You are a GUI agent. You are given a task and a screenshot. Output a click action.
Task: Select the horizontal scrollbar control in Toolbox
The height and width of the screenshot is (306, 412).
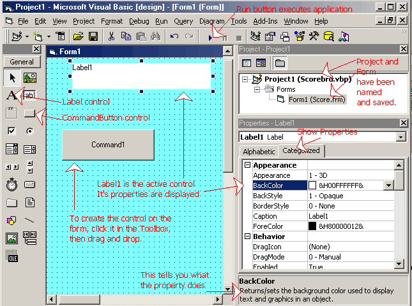tap(12, 167)
